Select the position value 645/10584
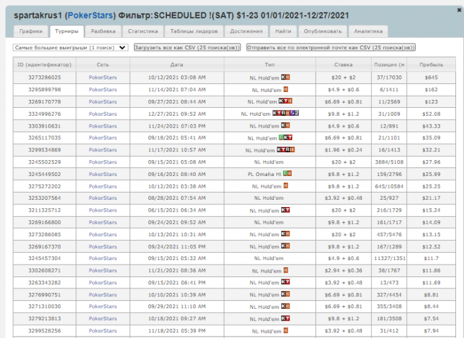This screenshot has width=464, height=338. coord(389,187)
